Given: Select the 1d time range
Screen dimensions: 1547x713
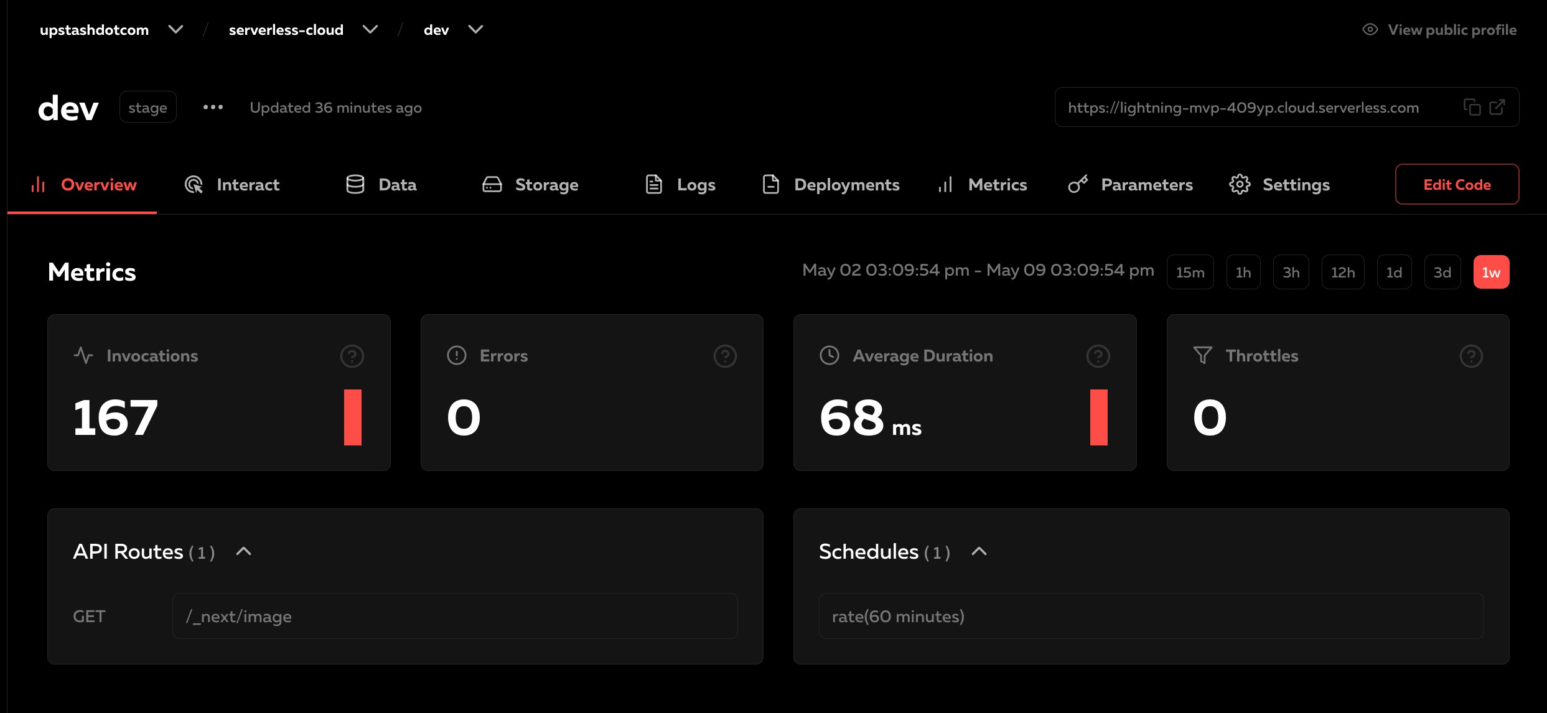Looking at the screenshot, I should 1394,272.
